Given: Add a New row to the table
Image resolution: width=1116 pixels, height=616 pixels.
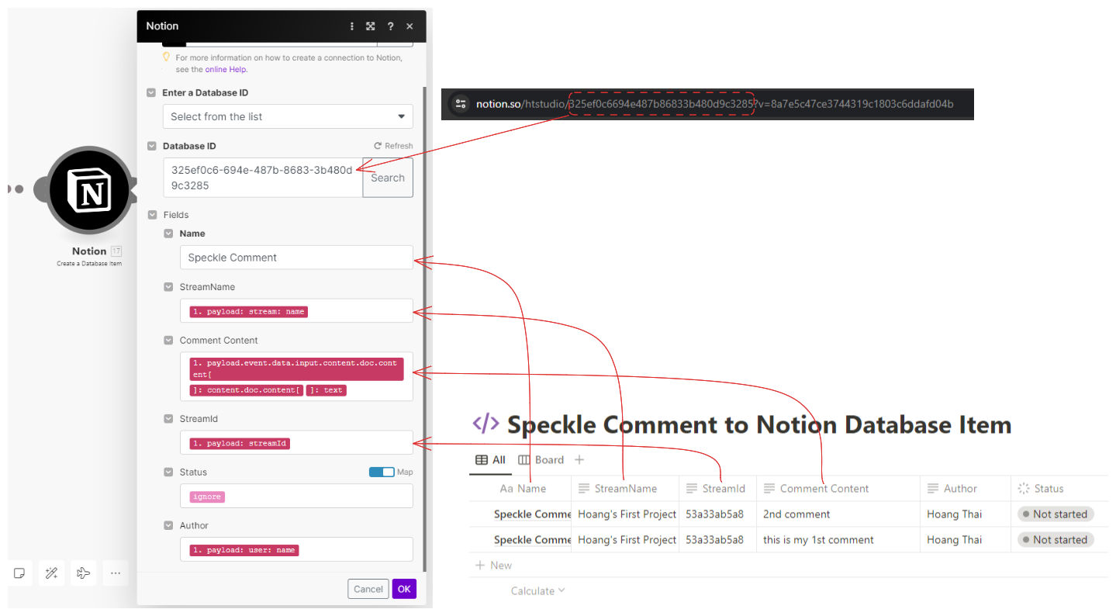Looking at the screenshot, I should [x=493, y=566].
